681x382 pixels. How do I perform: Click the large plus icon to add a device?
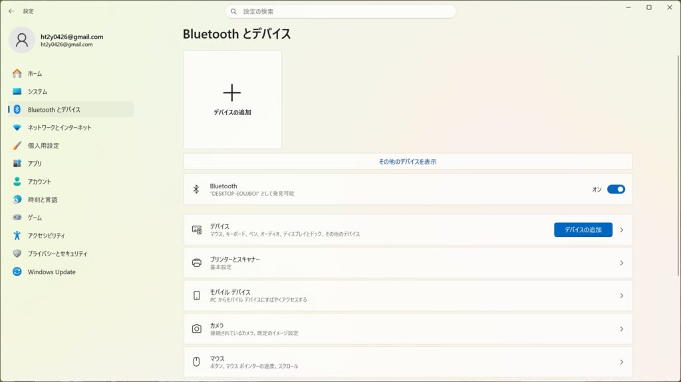(x=232, y=93)
